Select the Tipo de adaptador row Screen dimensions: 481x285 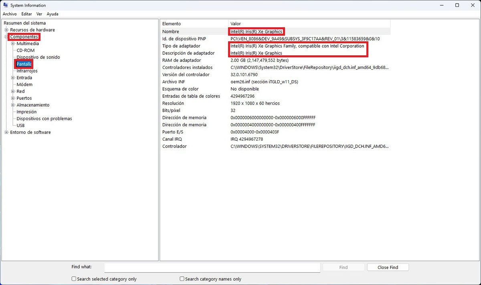click(x=275, y=46)
